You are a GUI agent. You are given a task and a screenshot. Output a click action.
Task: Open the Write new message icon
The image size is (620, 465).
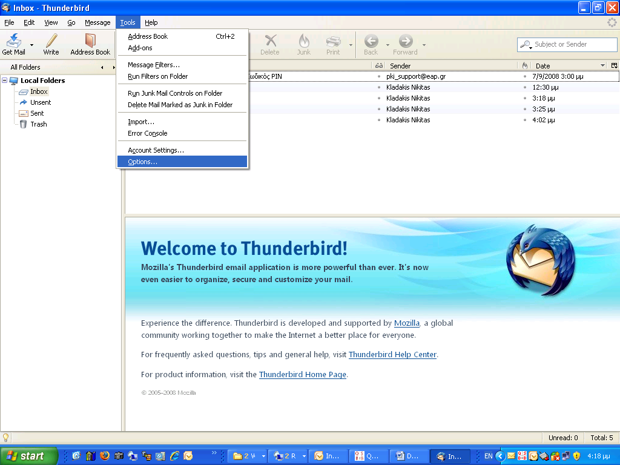51,40
